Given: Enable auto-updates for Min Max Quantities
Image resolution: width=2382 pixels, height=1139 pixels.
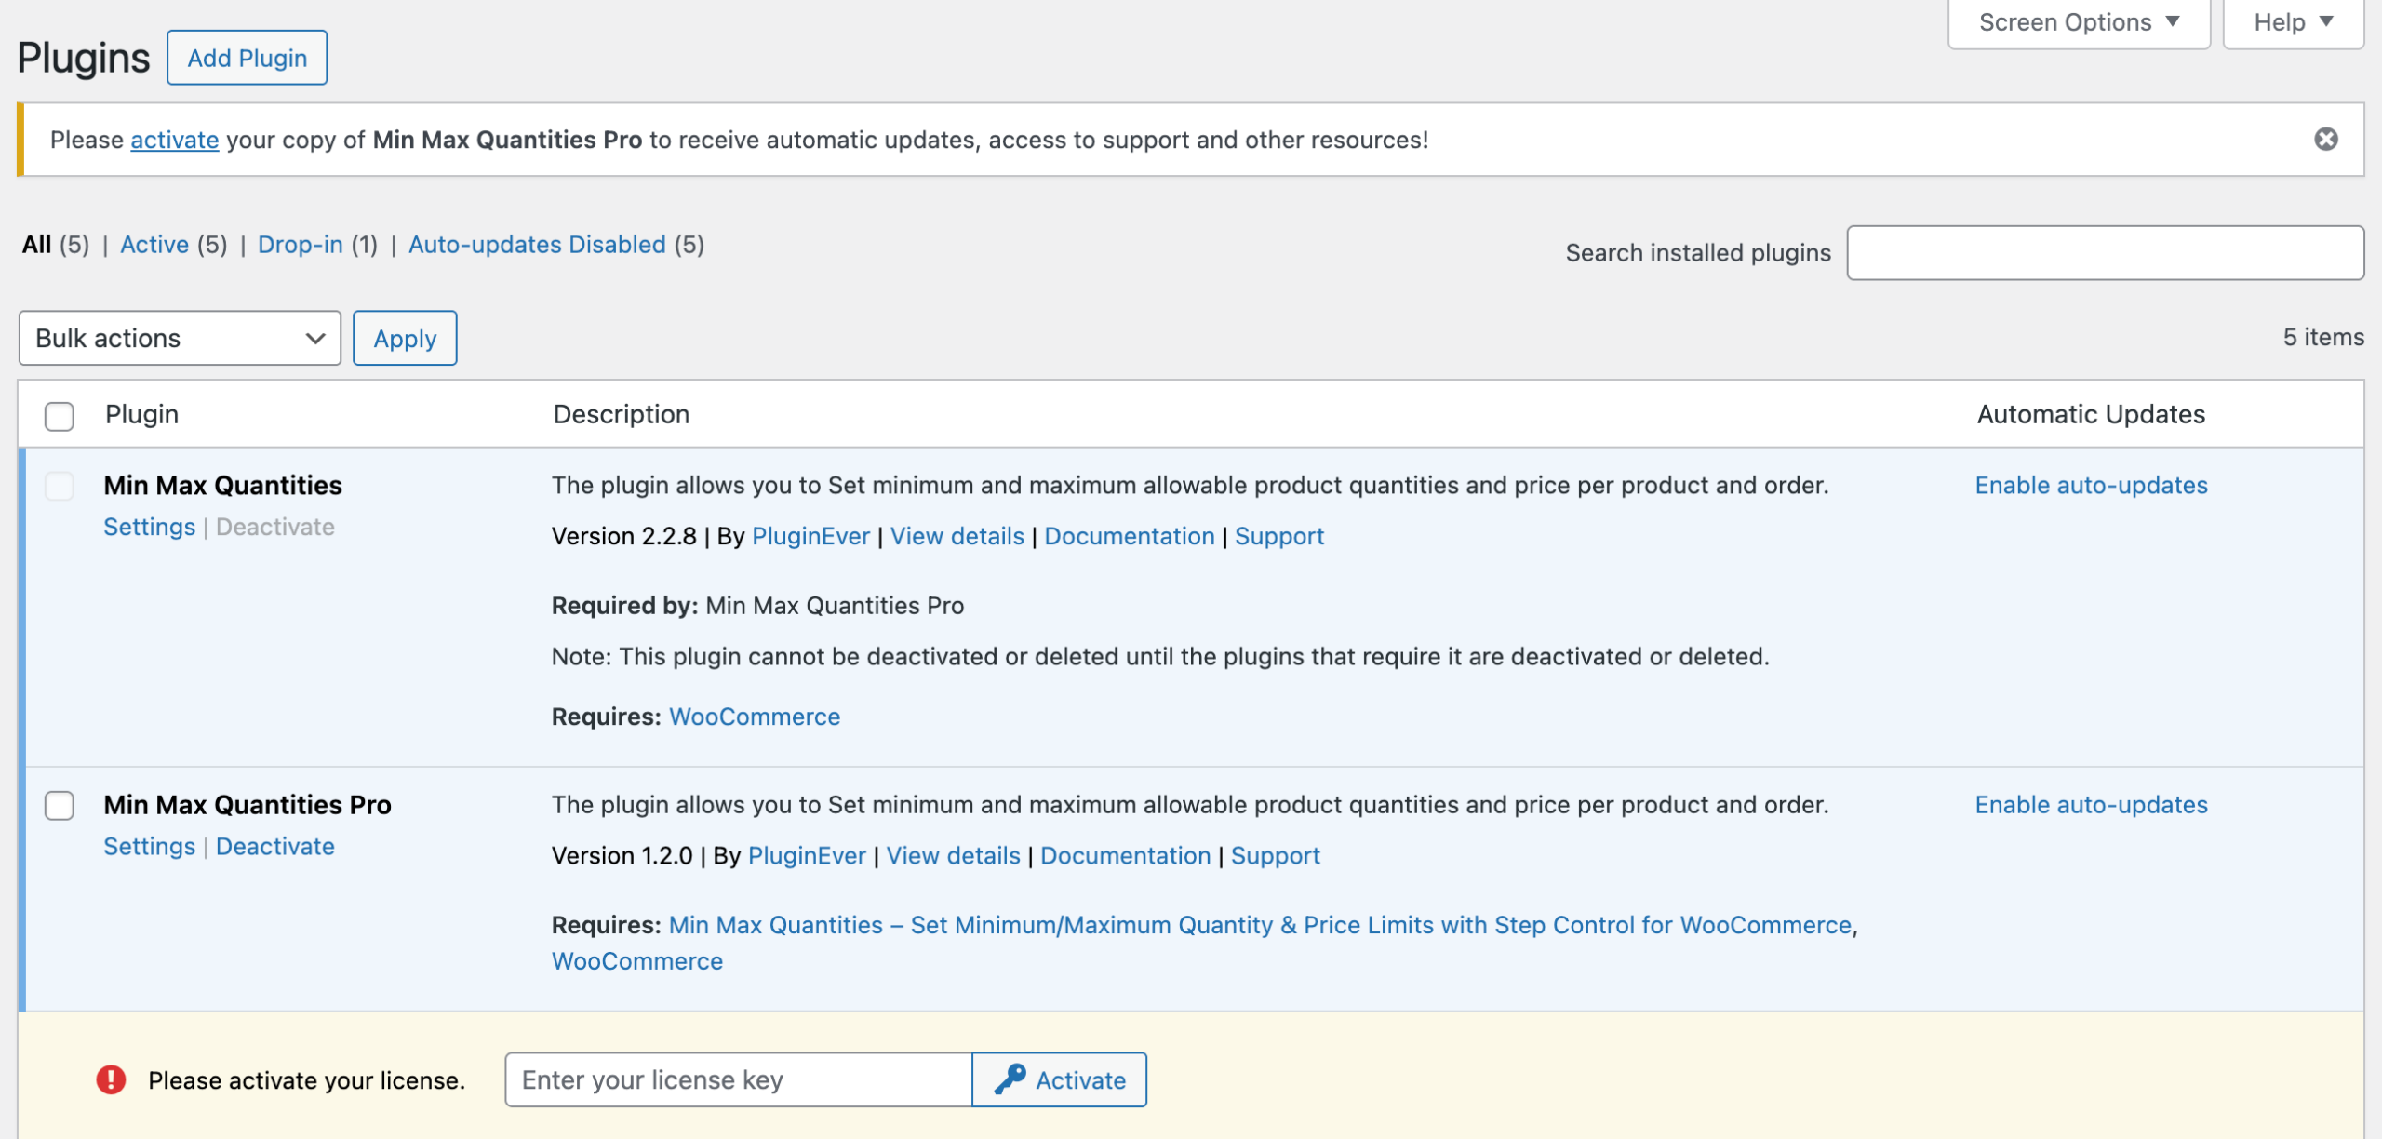Looking at the screenshot, I should 2091,486.
